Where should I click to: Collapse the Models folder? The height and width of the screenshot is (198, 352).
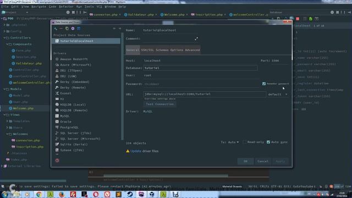(4, 89)
